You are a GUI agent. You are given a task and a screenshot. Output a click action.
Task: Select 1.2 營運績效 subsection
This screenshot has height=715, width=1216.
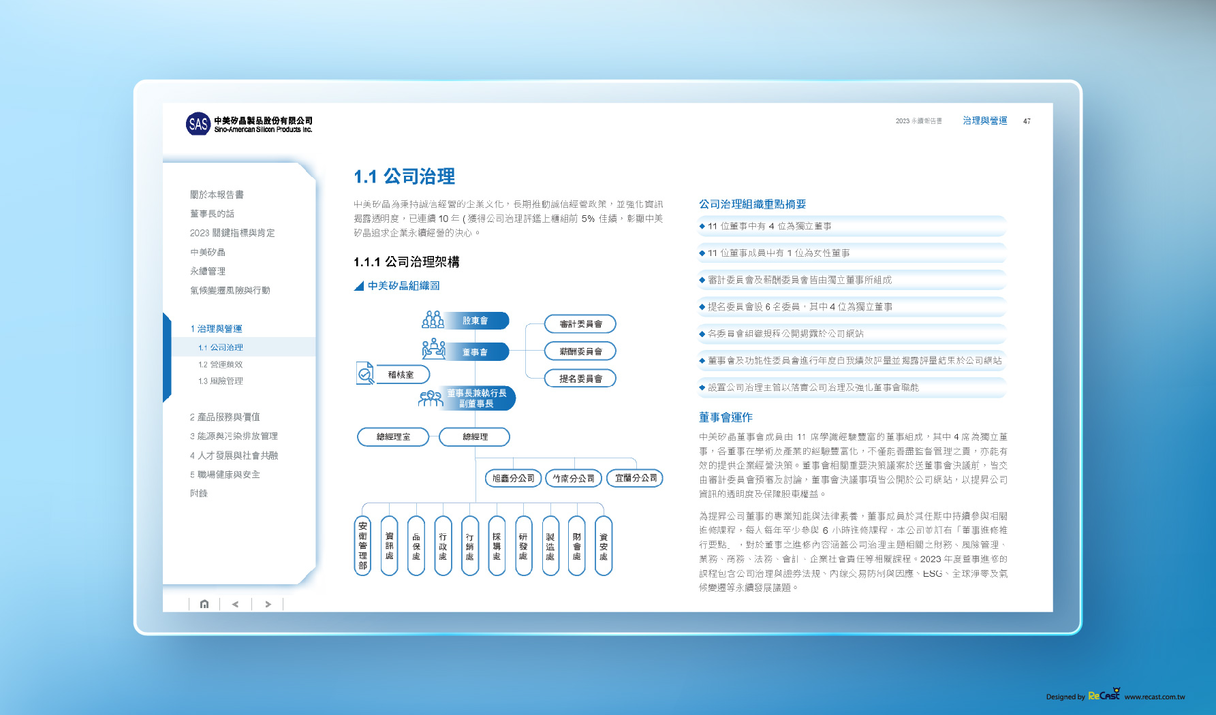[x=221, y=364]
